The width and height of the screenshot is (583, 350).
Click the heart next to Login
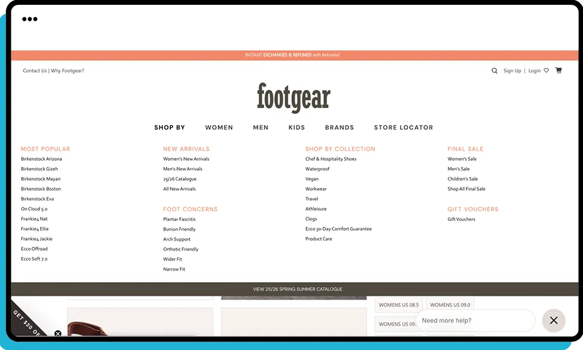pyautogui.click(x=546, y=70)
